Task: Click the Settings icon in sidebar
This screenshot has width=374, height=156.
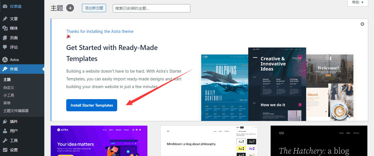Action: [5, 150]
